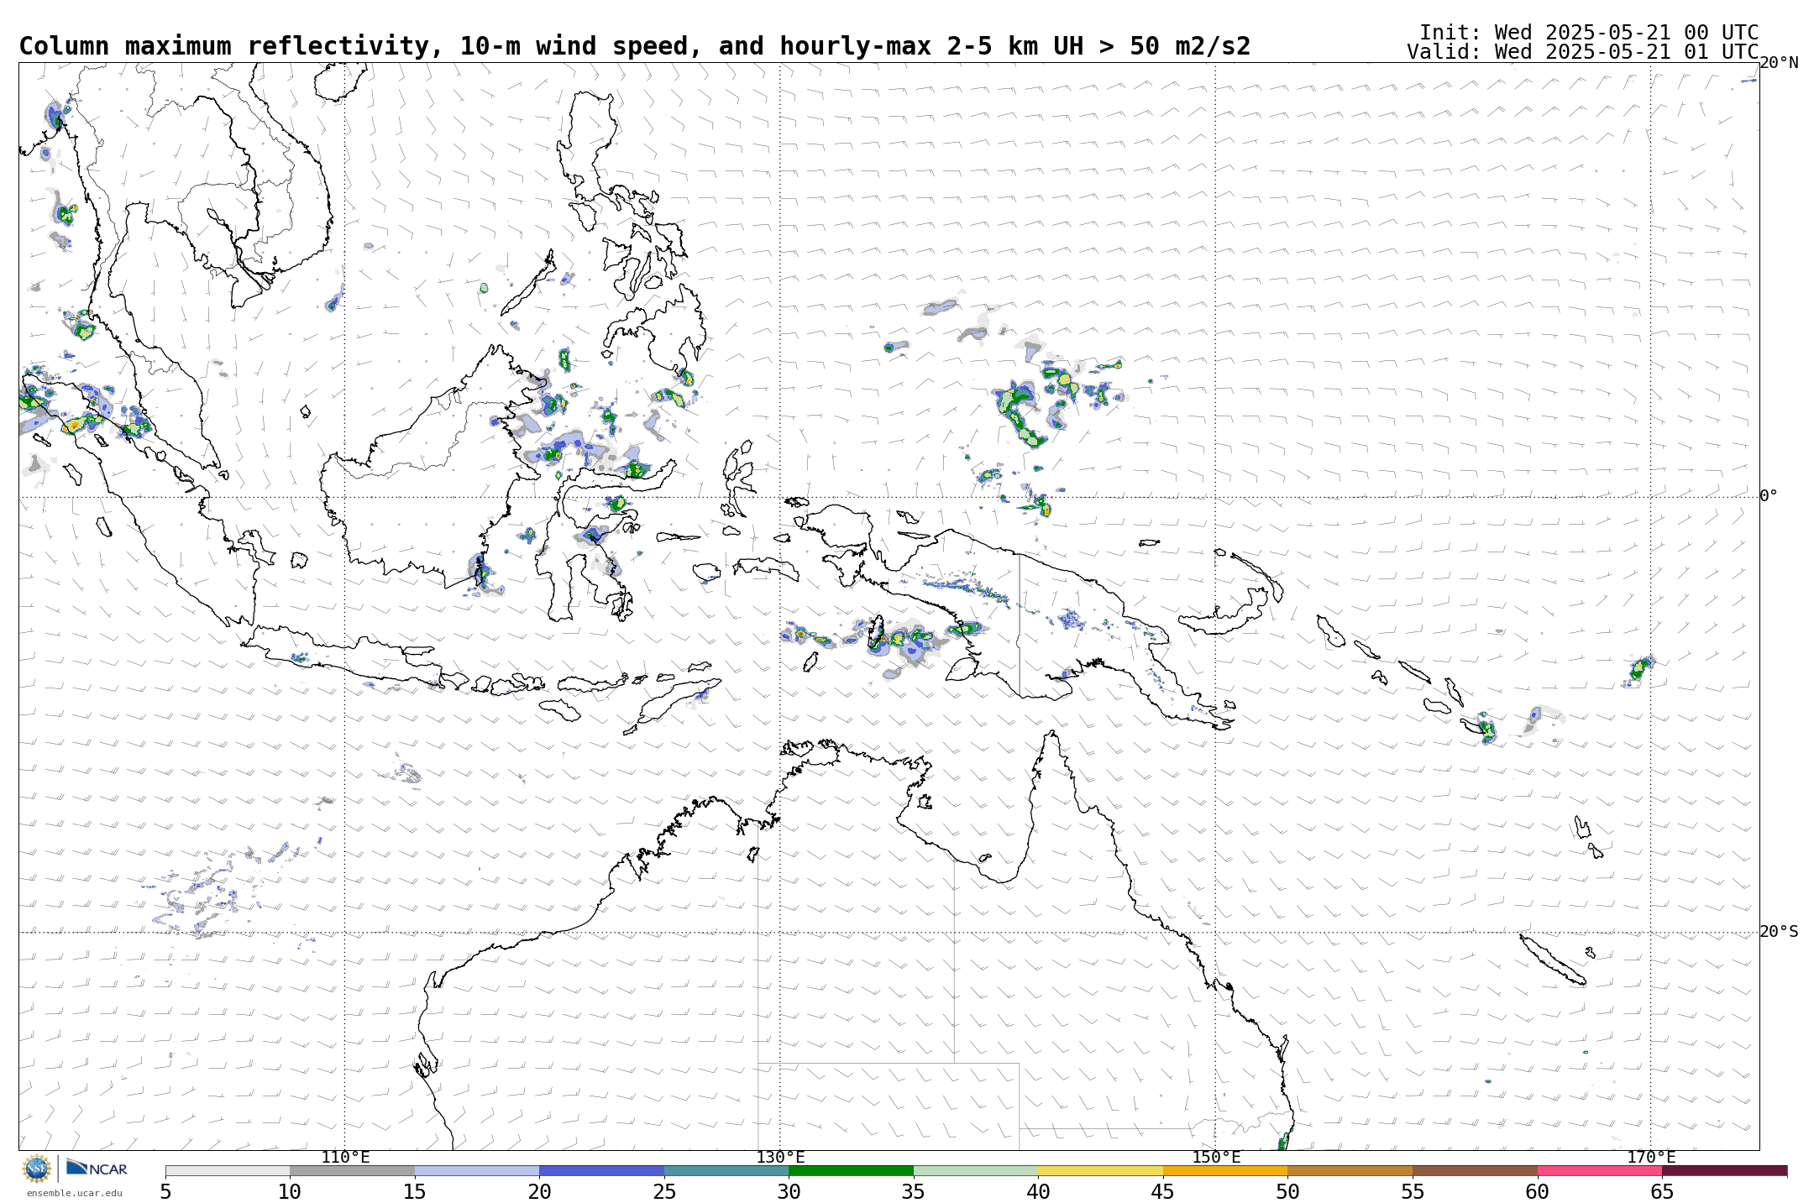The width and height of the screenshot is (1814, 1203).
Task: Click the maroon 65+ dBZ swatch
Action: (x=1724, y=1170)
